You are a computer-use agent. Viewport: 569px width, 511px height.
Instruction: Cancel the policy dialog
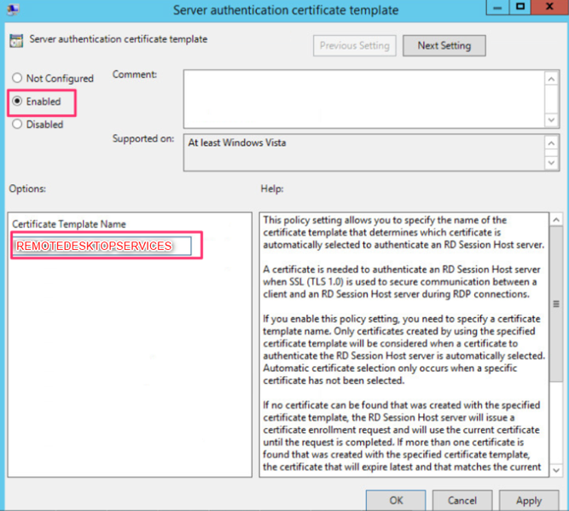click(462, 501)
